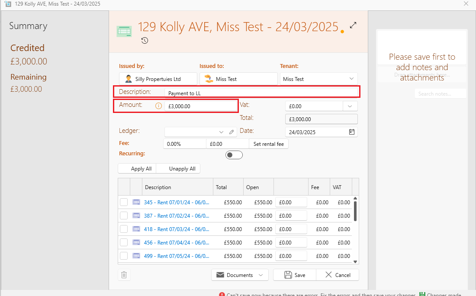476x296 pixels.
Task: Open link 418 - Rent 07/03/24
Action: (177, 229)
